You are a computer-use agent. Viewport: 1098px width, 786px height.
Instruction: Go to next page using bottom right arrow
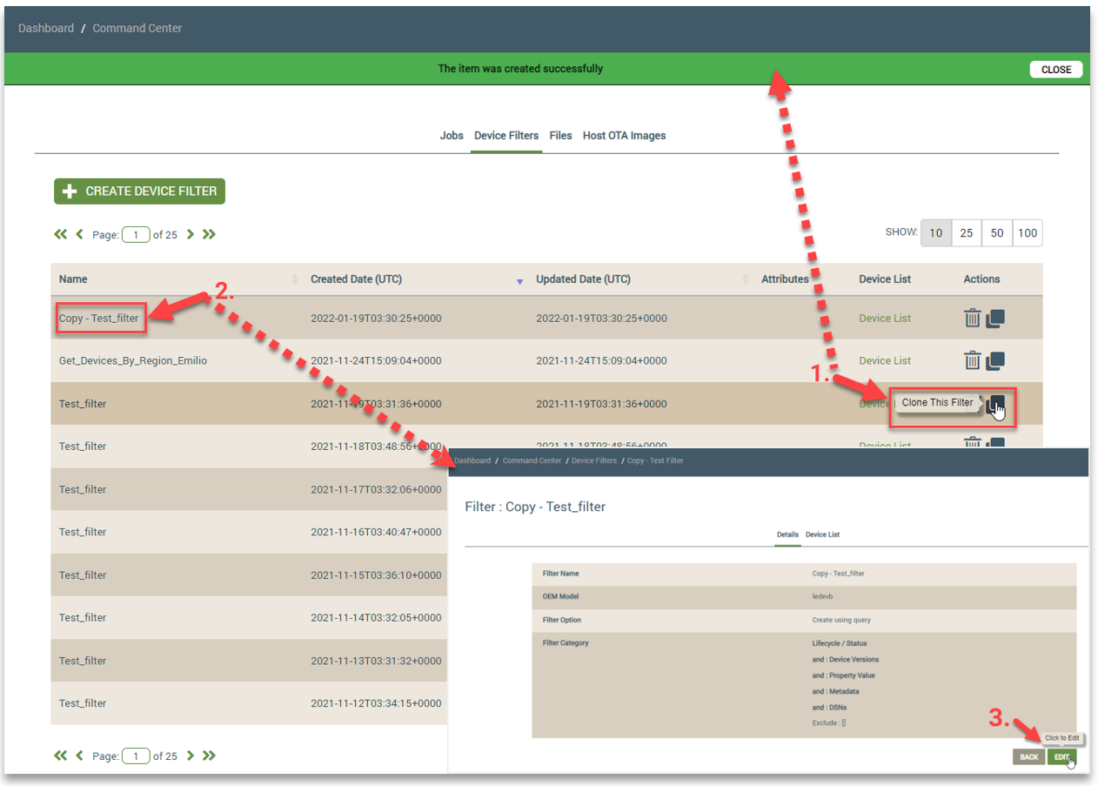(x=191, y=756)
